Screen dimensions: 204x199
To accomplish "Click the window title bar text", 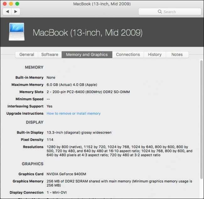I will (x=102, y=4).
